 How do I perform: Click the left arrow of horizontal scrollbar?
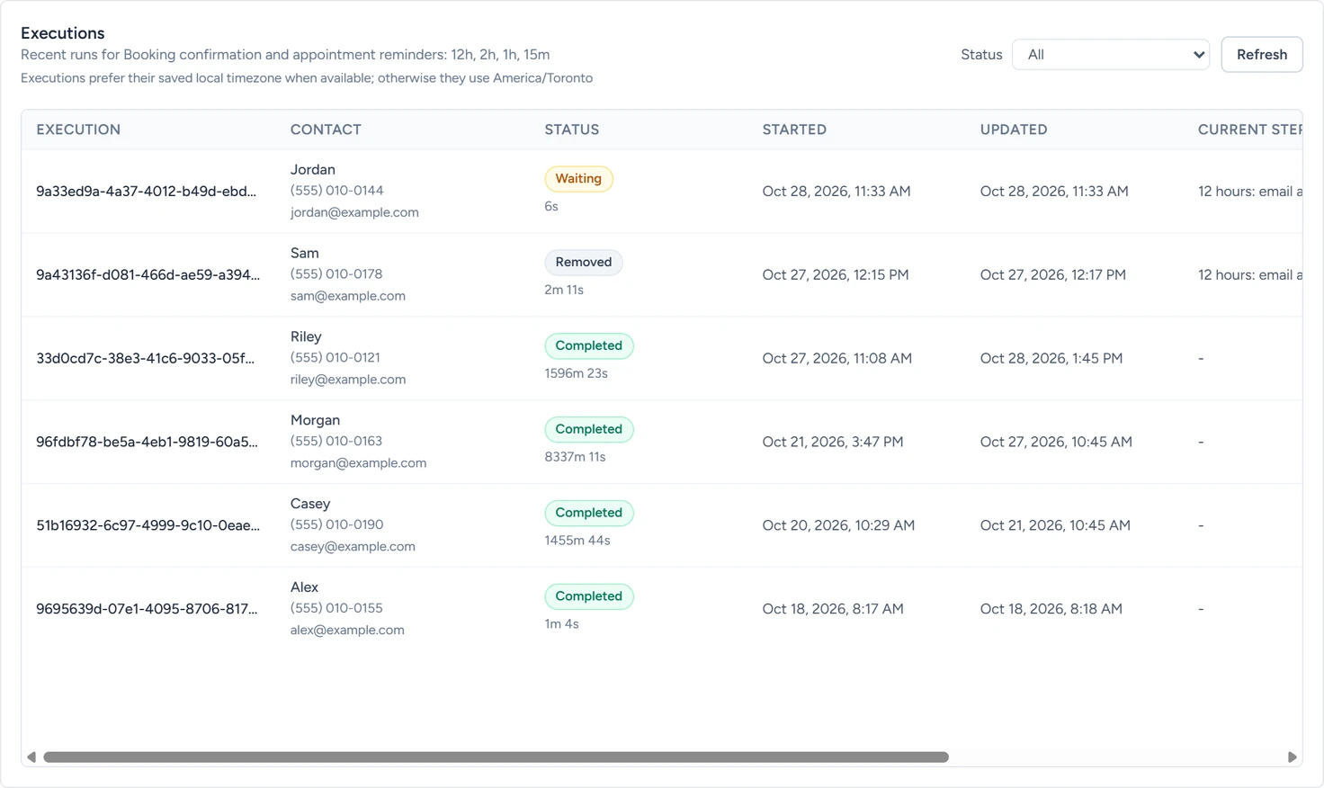click(31, 757)
